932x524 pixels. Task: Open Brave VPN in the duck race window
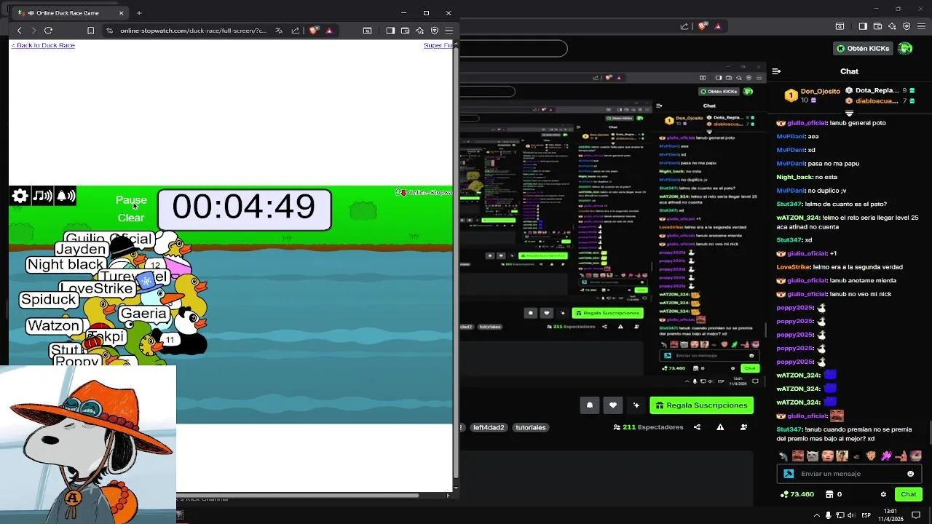click(x=435, y=31)
